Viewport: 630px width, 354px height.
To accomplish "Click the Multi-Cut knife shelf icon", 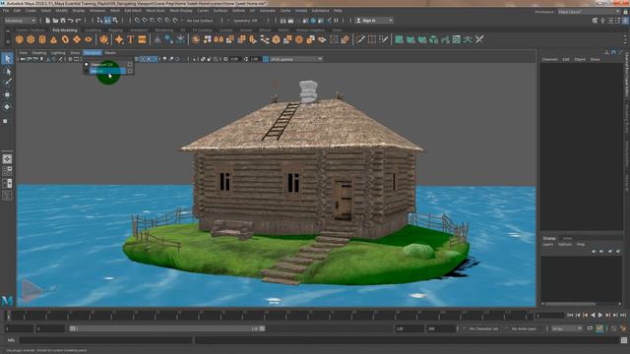I will tap(360, 39).
